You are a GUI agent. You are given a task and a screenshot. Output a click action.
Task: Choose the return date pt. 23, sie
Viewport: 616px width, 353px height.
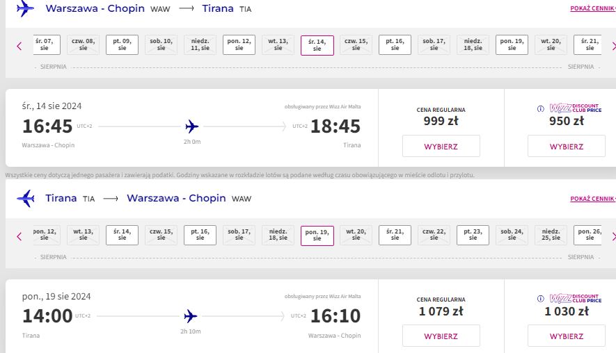(x=473, y=235)
